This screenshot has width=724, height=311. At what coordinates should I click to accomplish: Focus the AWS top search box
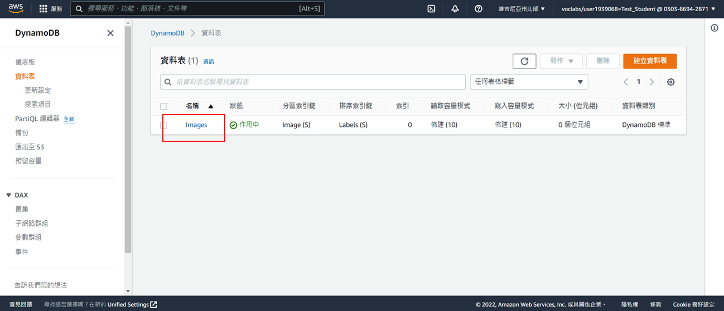197,9
